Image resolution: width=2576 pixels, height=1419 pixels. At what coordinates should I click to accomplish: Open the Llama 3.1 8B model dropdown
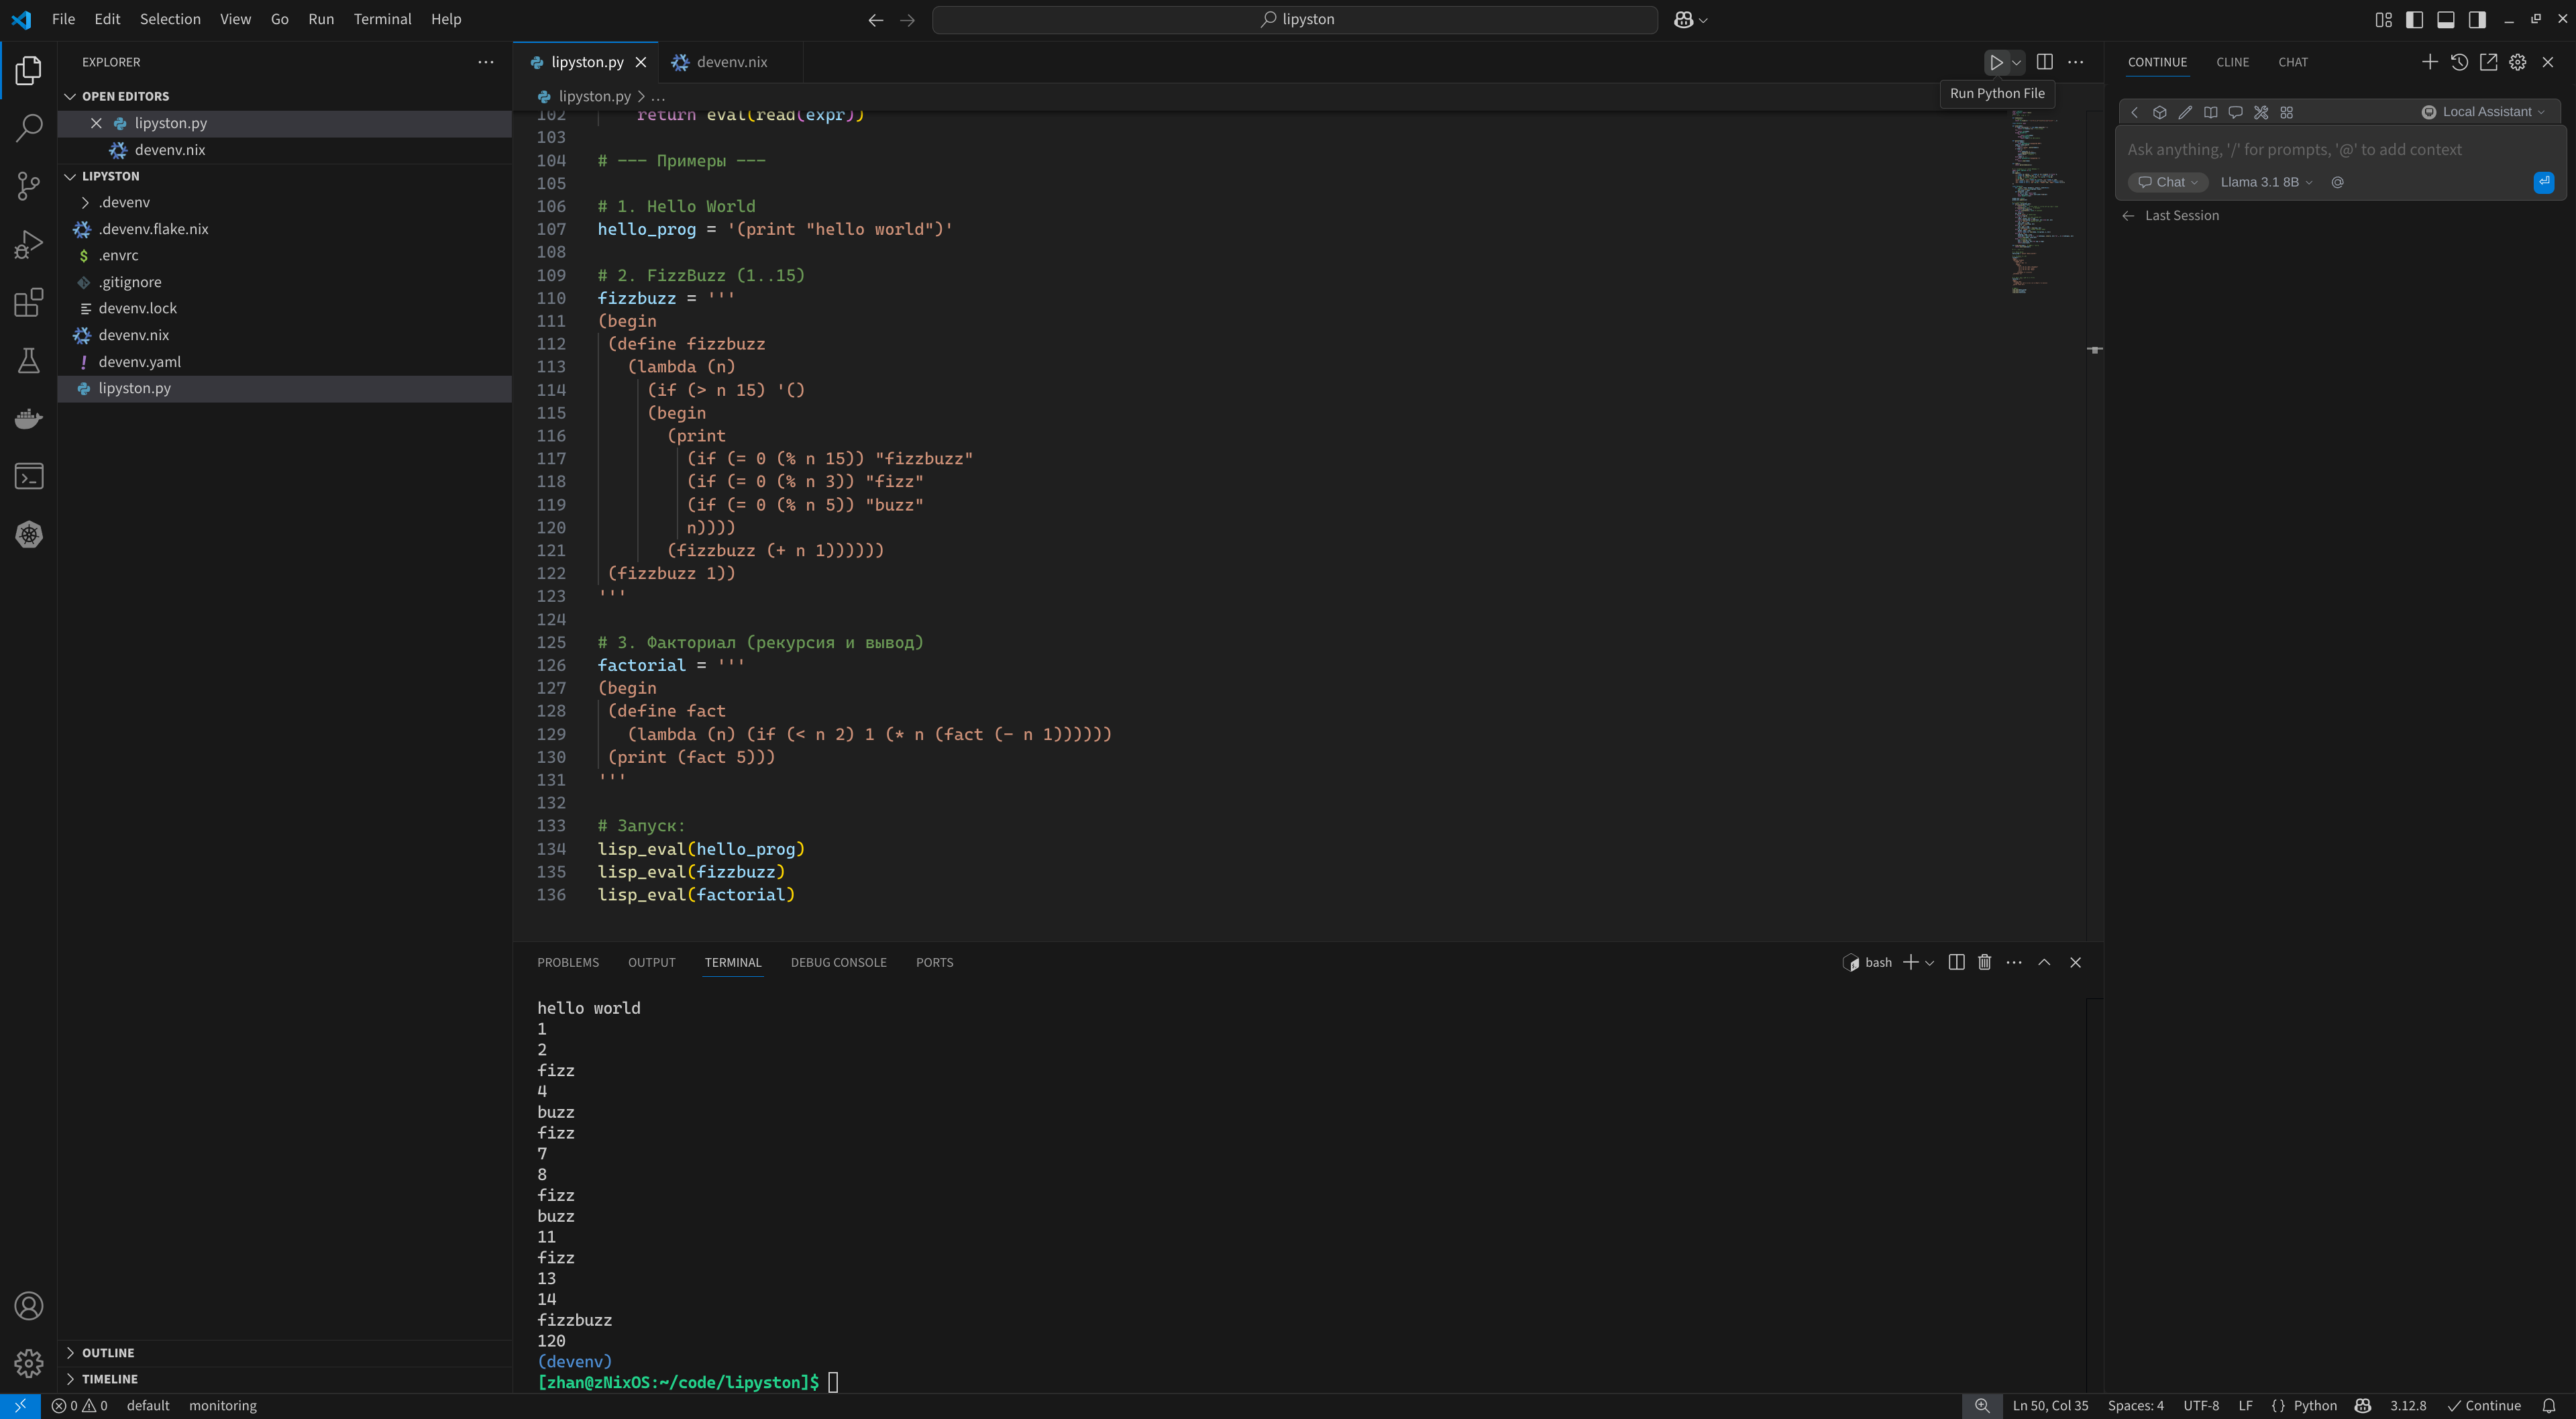[x=2266, y=182]
